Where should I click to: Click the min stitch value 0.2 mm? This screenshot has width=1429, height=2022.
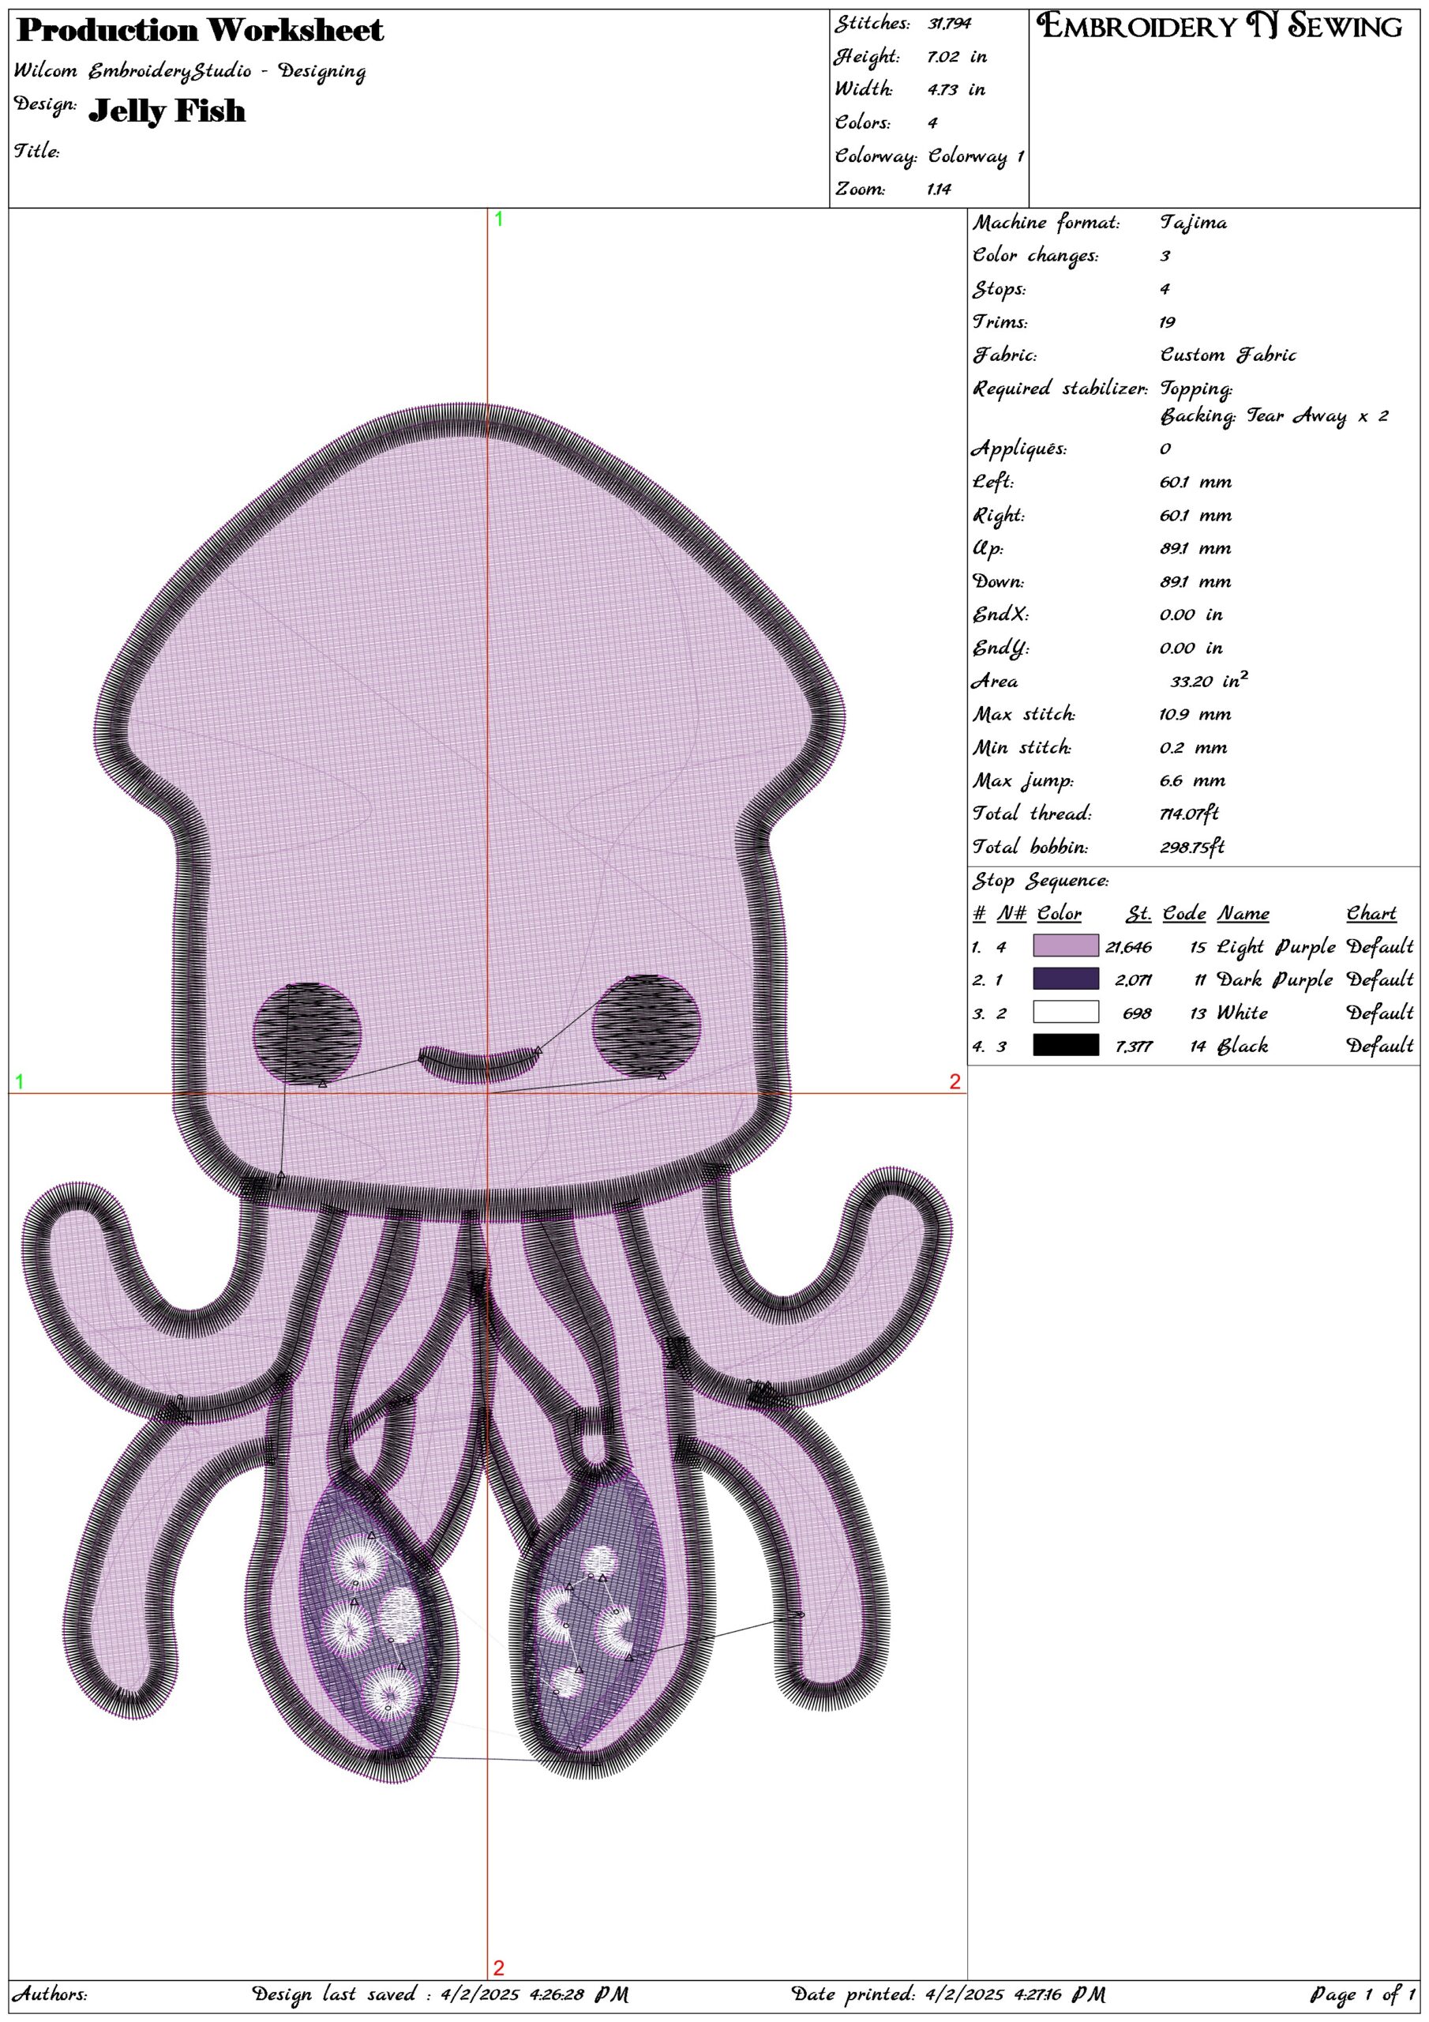1193,748
